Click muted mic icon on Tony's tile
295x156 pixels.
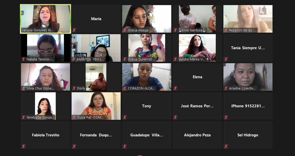click(125, 117)
